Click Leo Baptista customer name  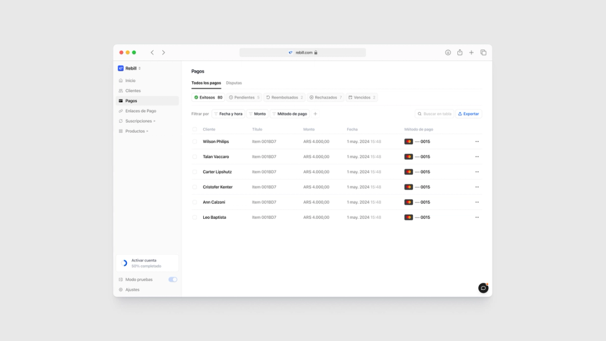214,218
